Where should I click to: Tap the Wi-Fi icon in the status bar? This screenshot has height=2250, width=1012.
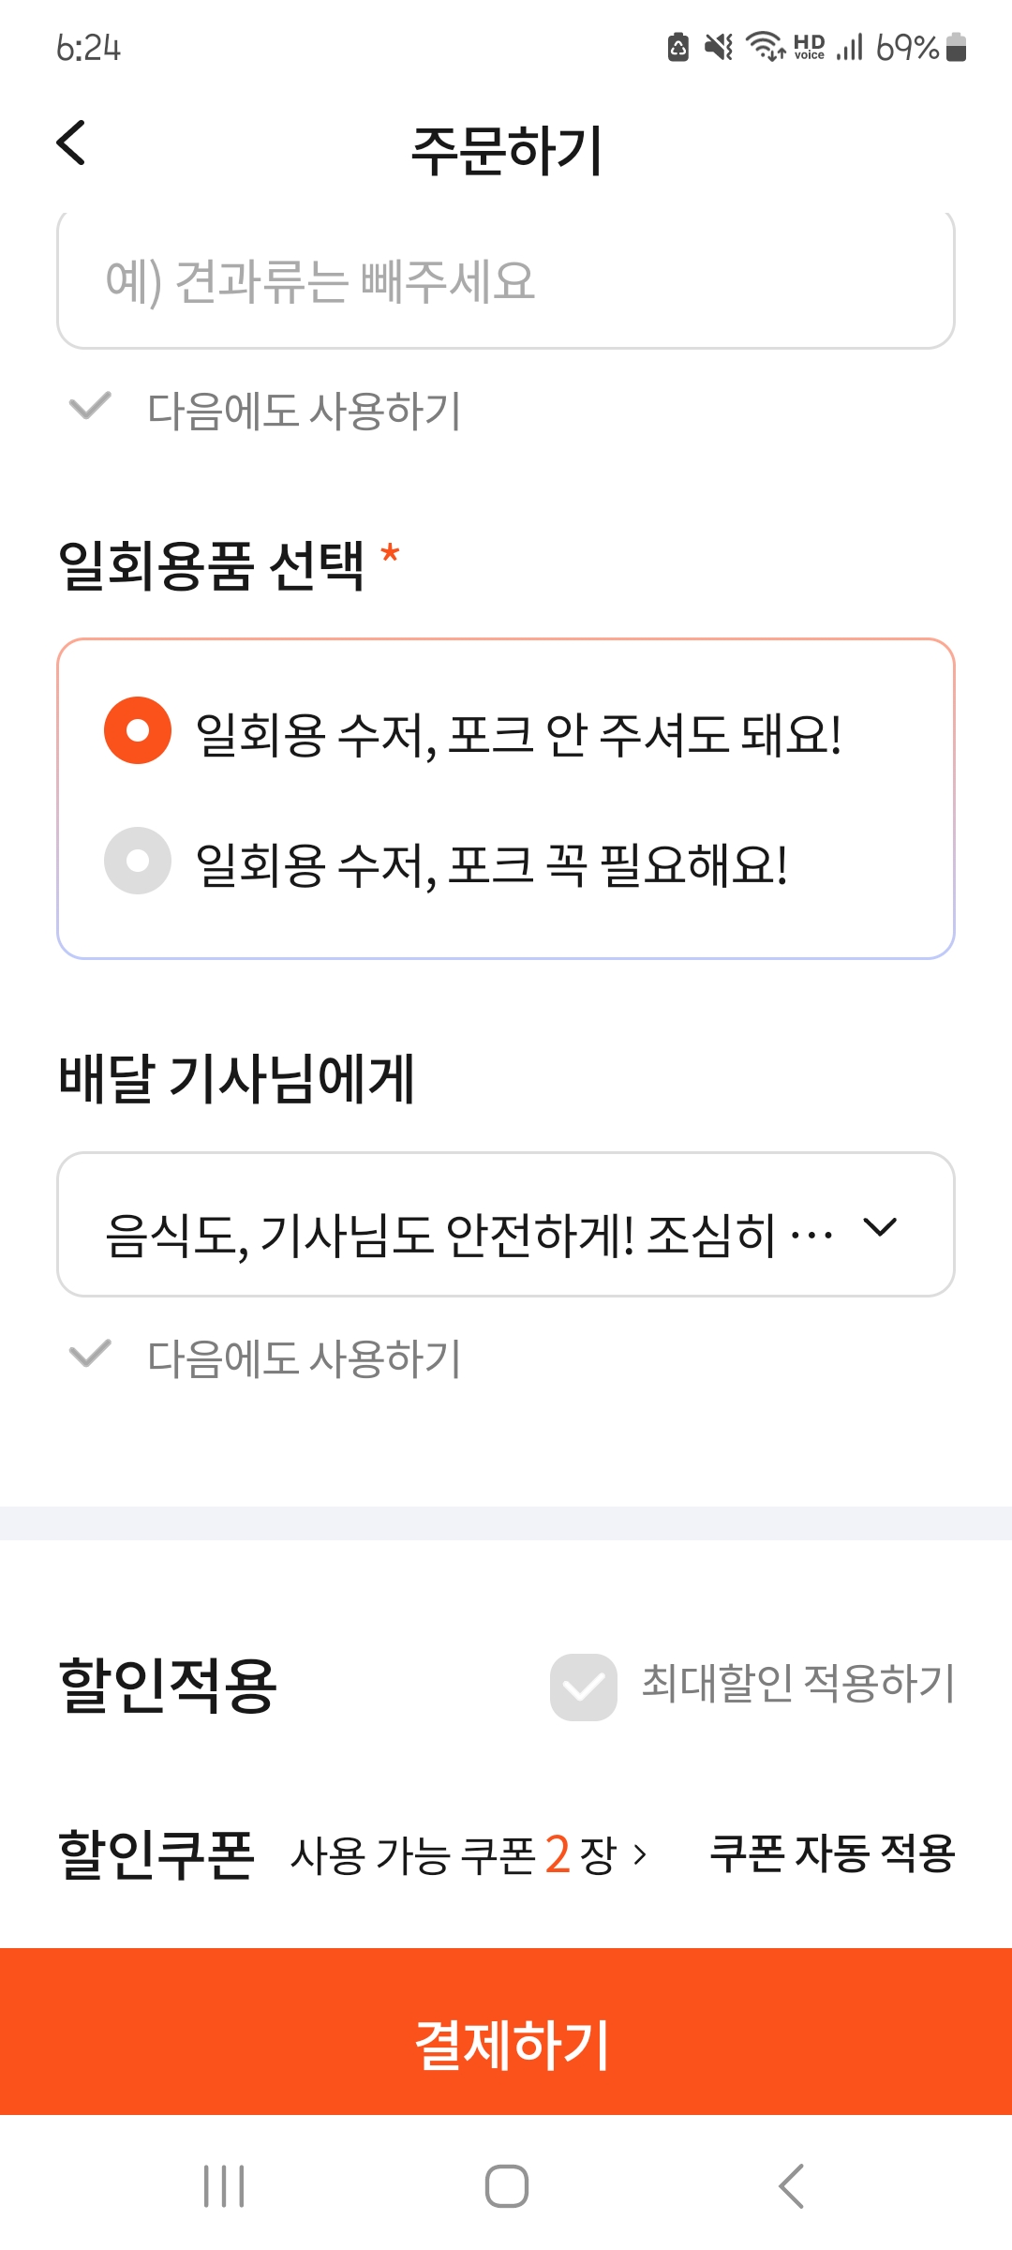click(765, 46)
